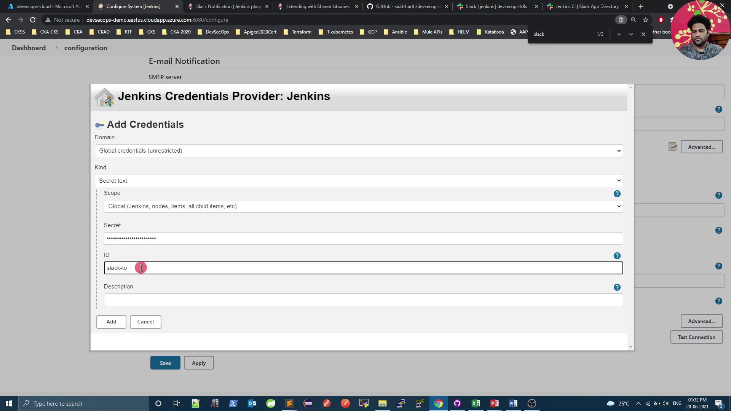Click into the Description text field
This screenshot has width=731, height=411.
[363, 300]
